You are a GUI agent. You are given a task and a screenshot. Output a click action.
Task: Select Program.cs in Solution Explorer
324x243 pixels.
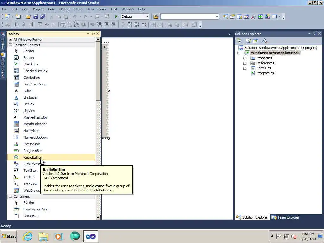pos(265,73)
